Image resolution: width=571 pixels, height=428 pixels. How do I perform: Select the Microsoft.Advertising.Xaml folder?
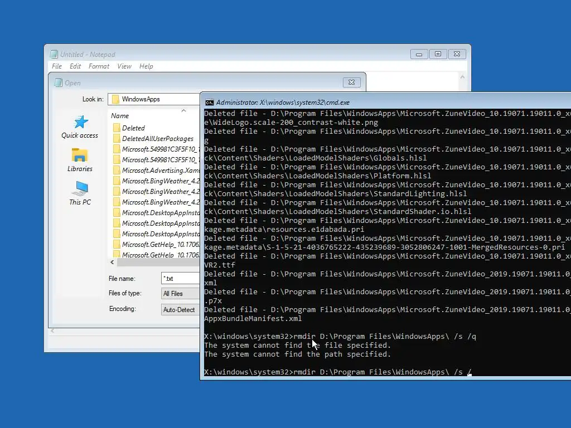click(x=156, y=171)
